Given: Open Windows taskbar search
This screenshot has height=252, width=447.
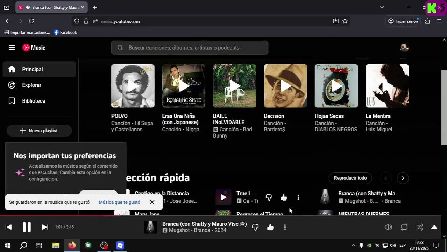Looking at the screenshot, I should click(23, 245).
